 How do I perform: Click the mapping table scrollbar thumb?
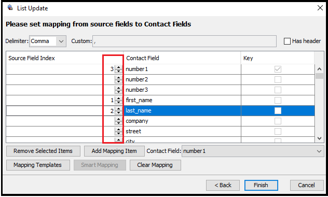point(319,76)
